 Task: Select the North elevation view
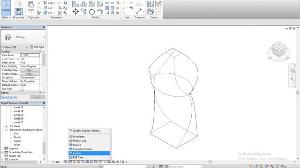click(x=17, y=137)
